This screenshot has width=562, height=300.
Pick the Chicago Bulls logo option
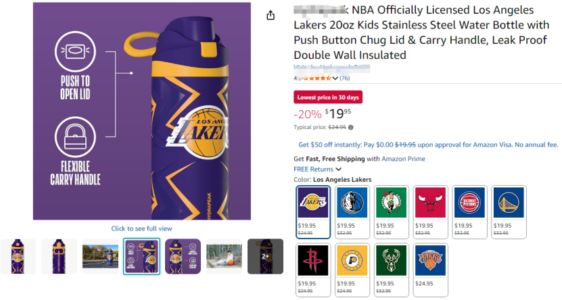tap(430, 212)
